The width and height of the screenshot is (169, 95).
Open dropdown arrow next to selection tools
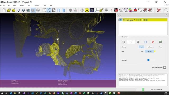(153, 10)
